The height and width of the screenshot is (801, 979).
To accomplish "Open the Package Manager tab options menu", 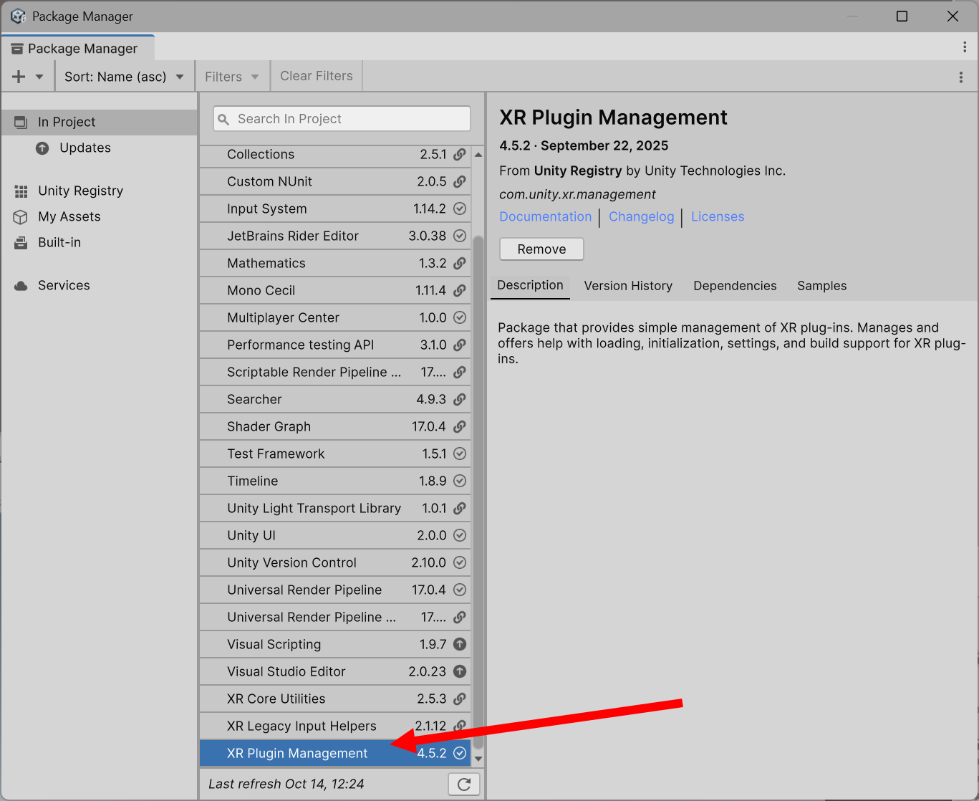I will coord(965,47).
